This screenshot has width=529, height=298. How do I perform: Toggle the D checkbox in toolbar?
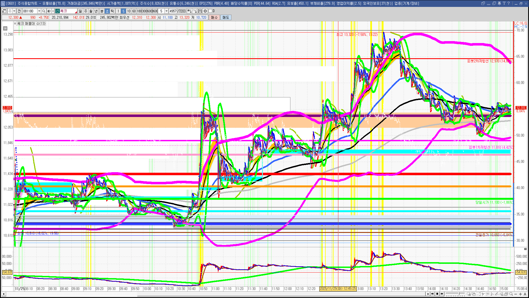click(210, 11)
